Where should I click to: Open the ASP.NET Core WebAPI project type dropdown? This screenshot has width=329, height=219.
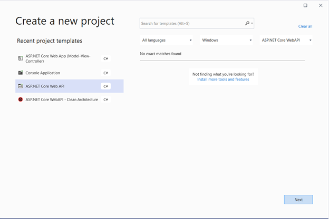(x=286, y=40)
